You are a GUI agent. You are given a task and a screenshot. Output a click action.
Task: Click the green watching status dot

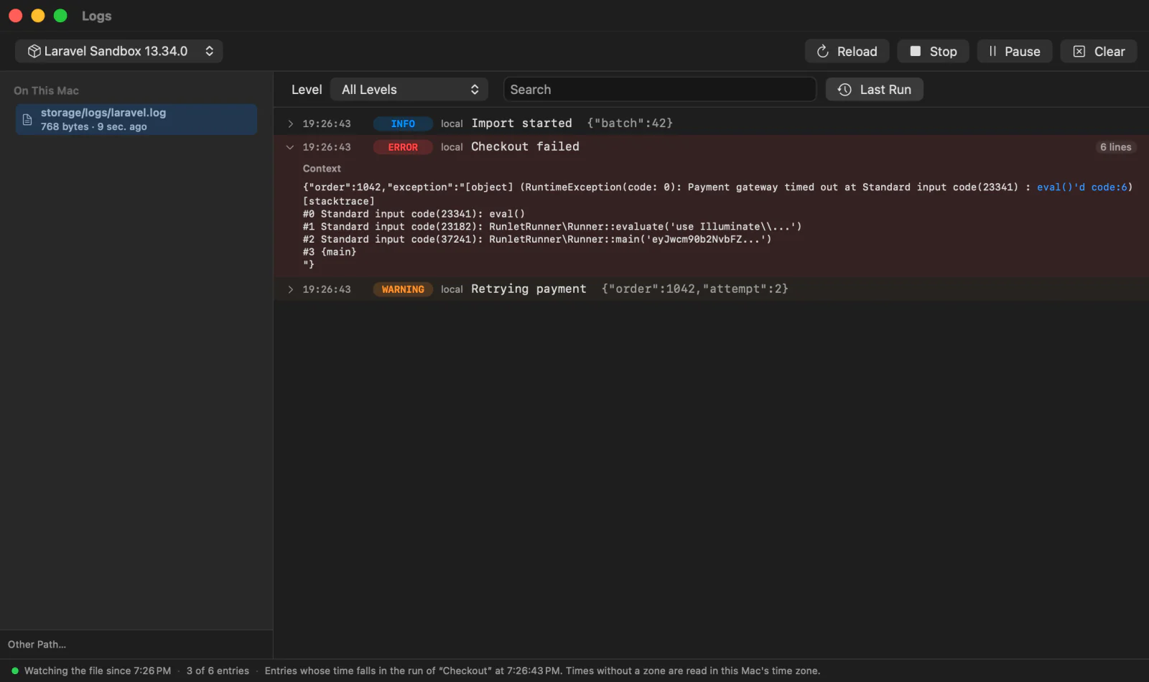(x=14, y=671)
